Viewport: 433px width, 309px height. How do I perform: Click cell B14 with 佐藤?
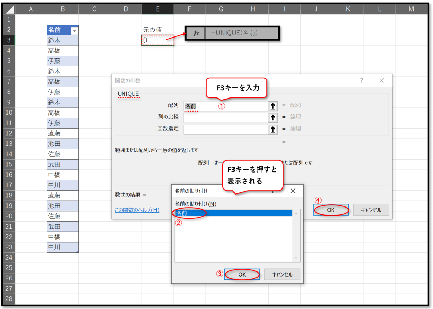click(62, 154)
